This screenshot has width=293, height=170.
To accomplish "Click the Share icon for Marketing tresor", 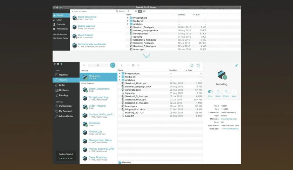I will 218,92.
